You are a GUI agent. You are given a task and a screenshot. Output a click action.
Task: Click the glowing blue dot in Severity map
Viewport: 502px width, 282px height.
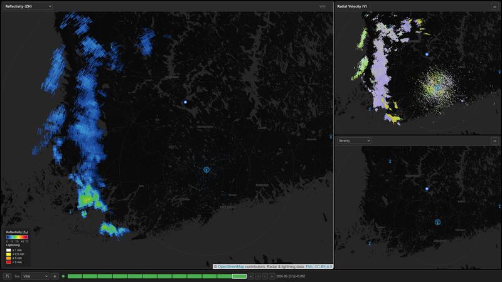pos(427,189)
